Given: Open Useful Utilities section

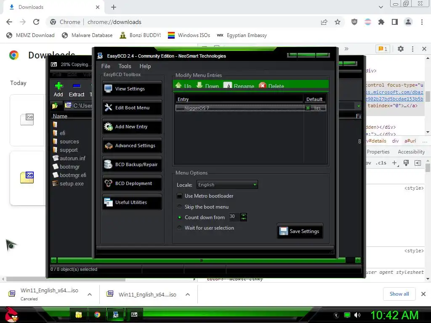Looking at the screenshot, I should pyautogui.click(x=132, y=202).
